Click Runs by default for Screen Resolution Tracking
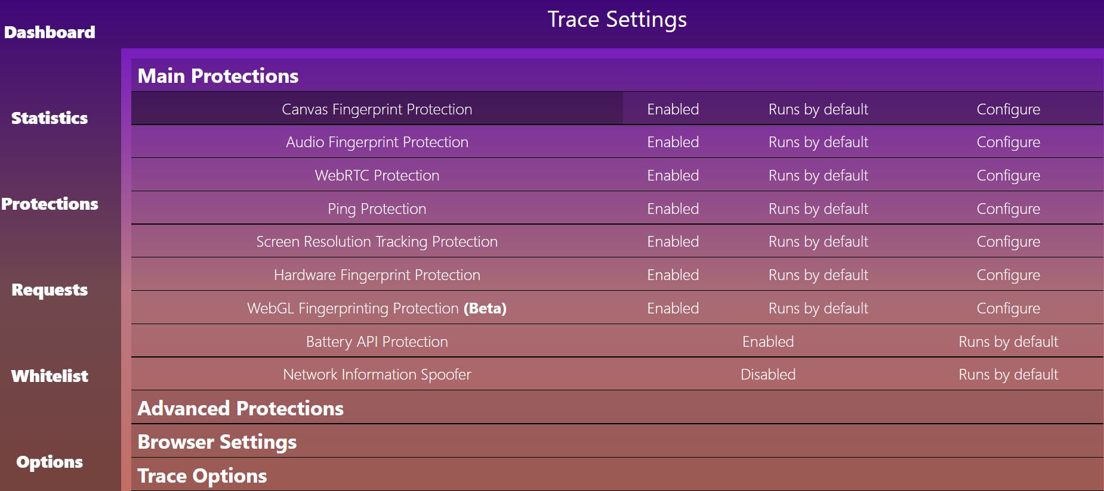 pos(818,241)
